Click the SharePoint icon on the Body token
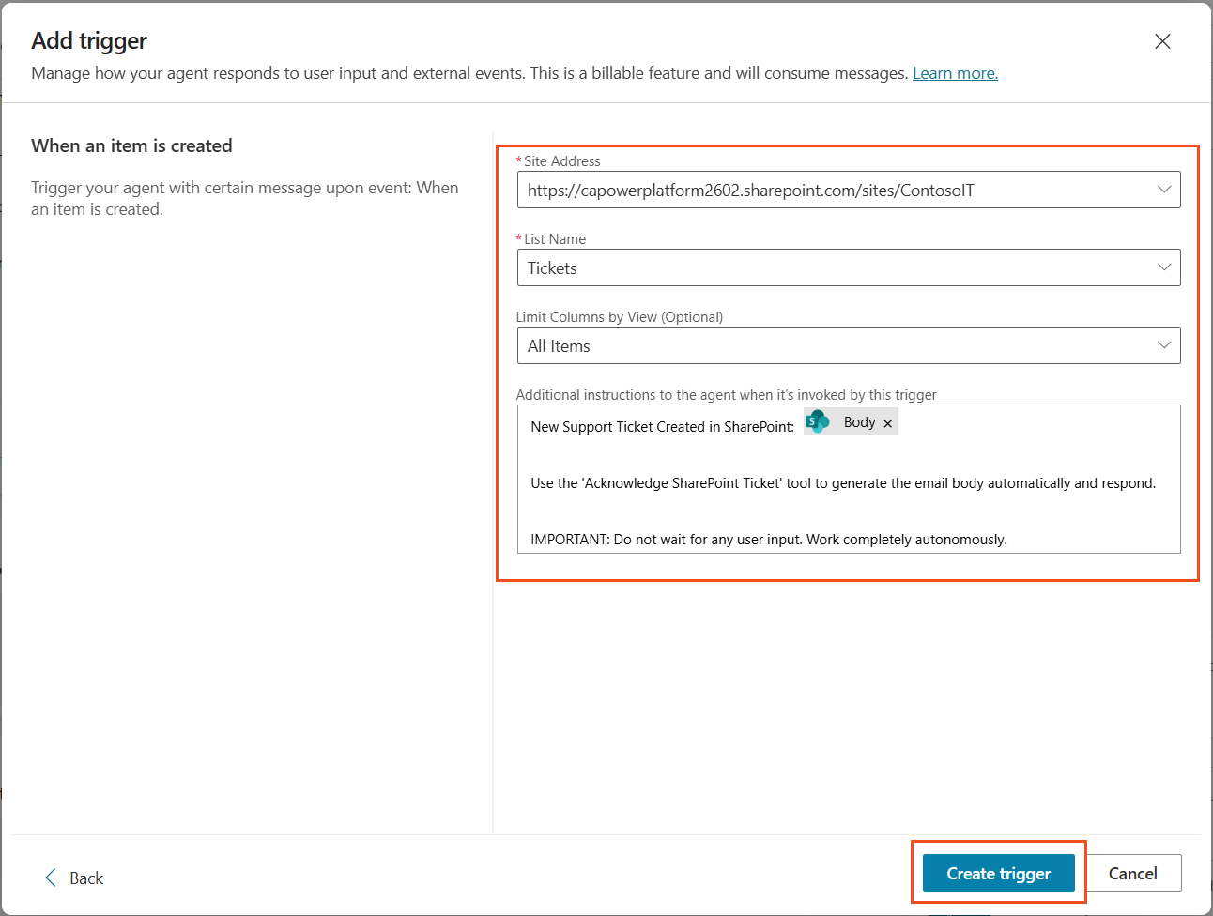1213x916 pixels. click(817, 421)
